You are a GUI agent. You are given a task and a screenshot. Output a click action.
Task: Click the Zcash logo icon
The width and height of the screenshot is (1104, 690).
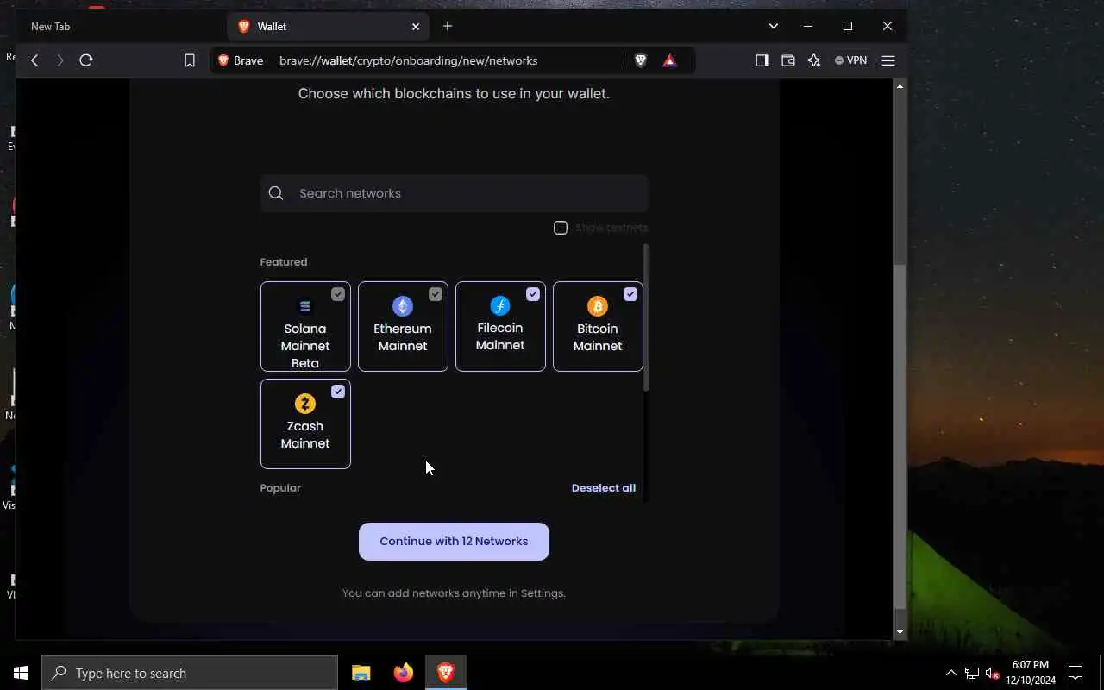pos(305,404)
